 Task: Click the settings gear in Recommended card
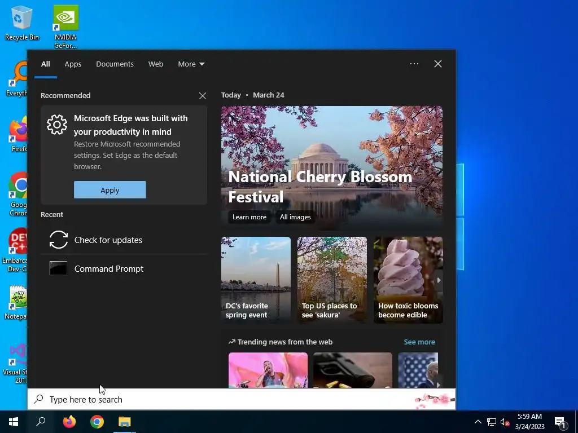57,125
